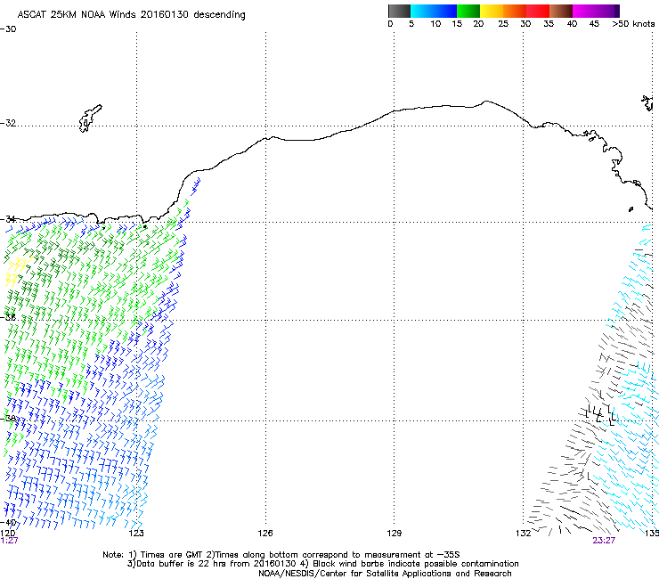Screen dimensions: 659x579
Task: Click the '129' longitude label
Action: pos(394,534)
